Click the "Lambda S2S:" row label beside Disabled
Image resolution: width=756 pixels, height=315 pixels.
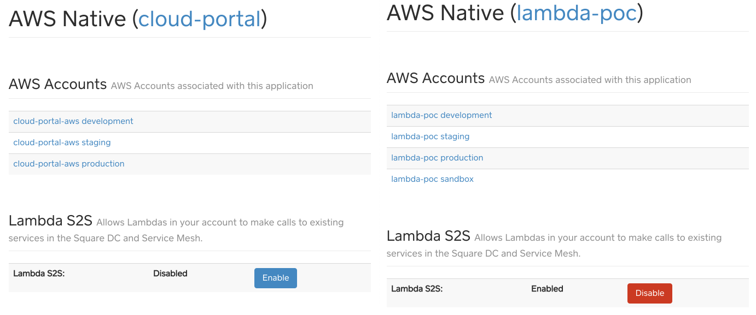39,274
